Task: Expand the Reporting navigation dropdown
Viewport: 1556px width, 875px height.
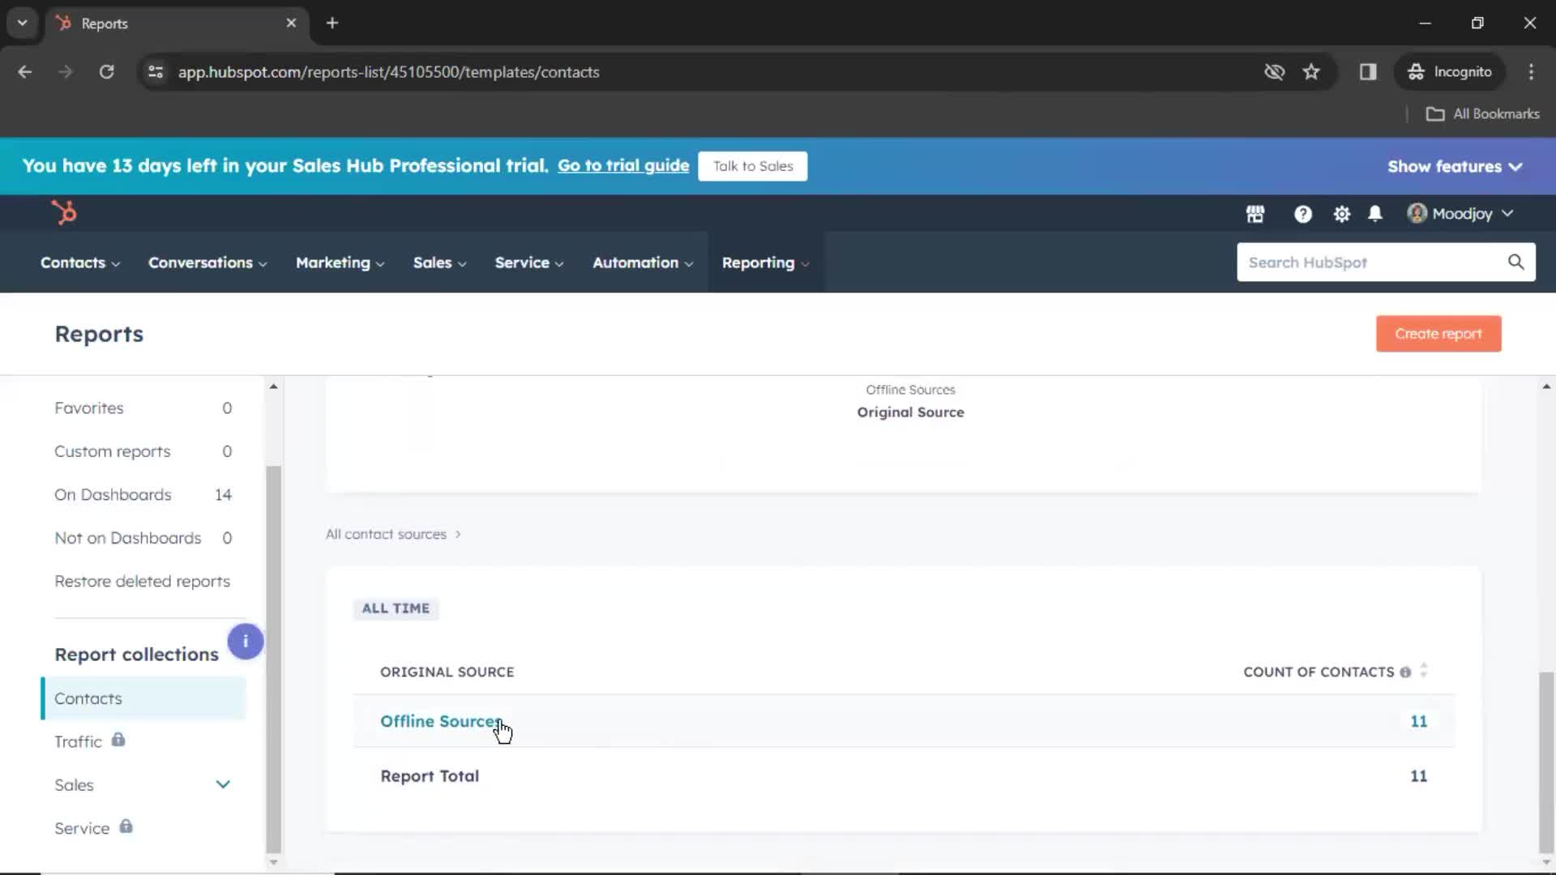Action: click(765, 262)
